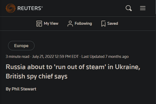Click the My View layout icon

pos(39,23)
